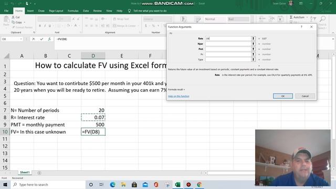Open Microsoft Store from the taskbar
This screenshot has height=189, width=336.
click(134, 184)
